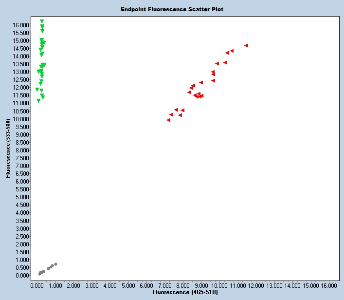Select the lowest green triangle marker

click(x=38, y=101)
